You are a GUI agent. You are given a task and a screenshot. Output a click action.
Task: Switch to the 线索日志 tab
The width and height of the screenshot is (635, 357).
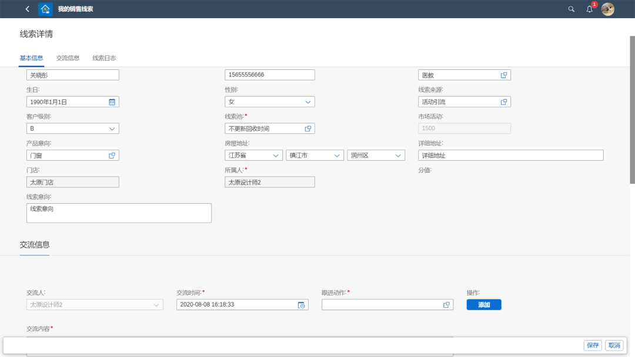104,58
